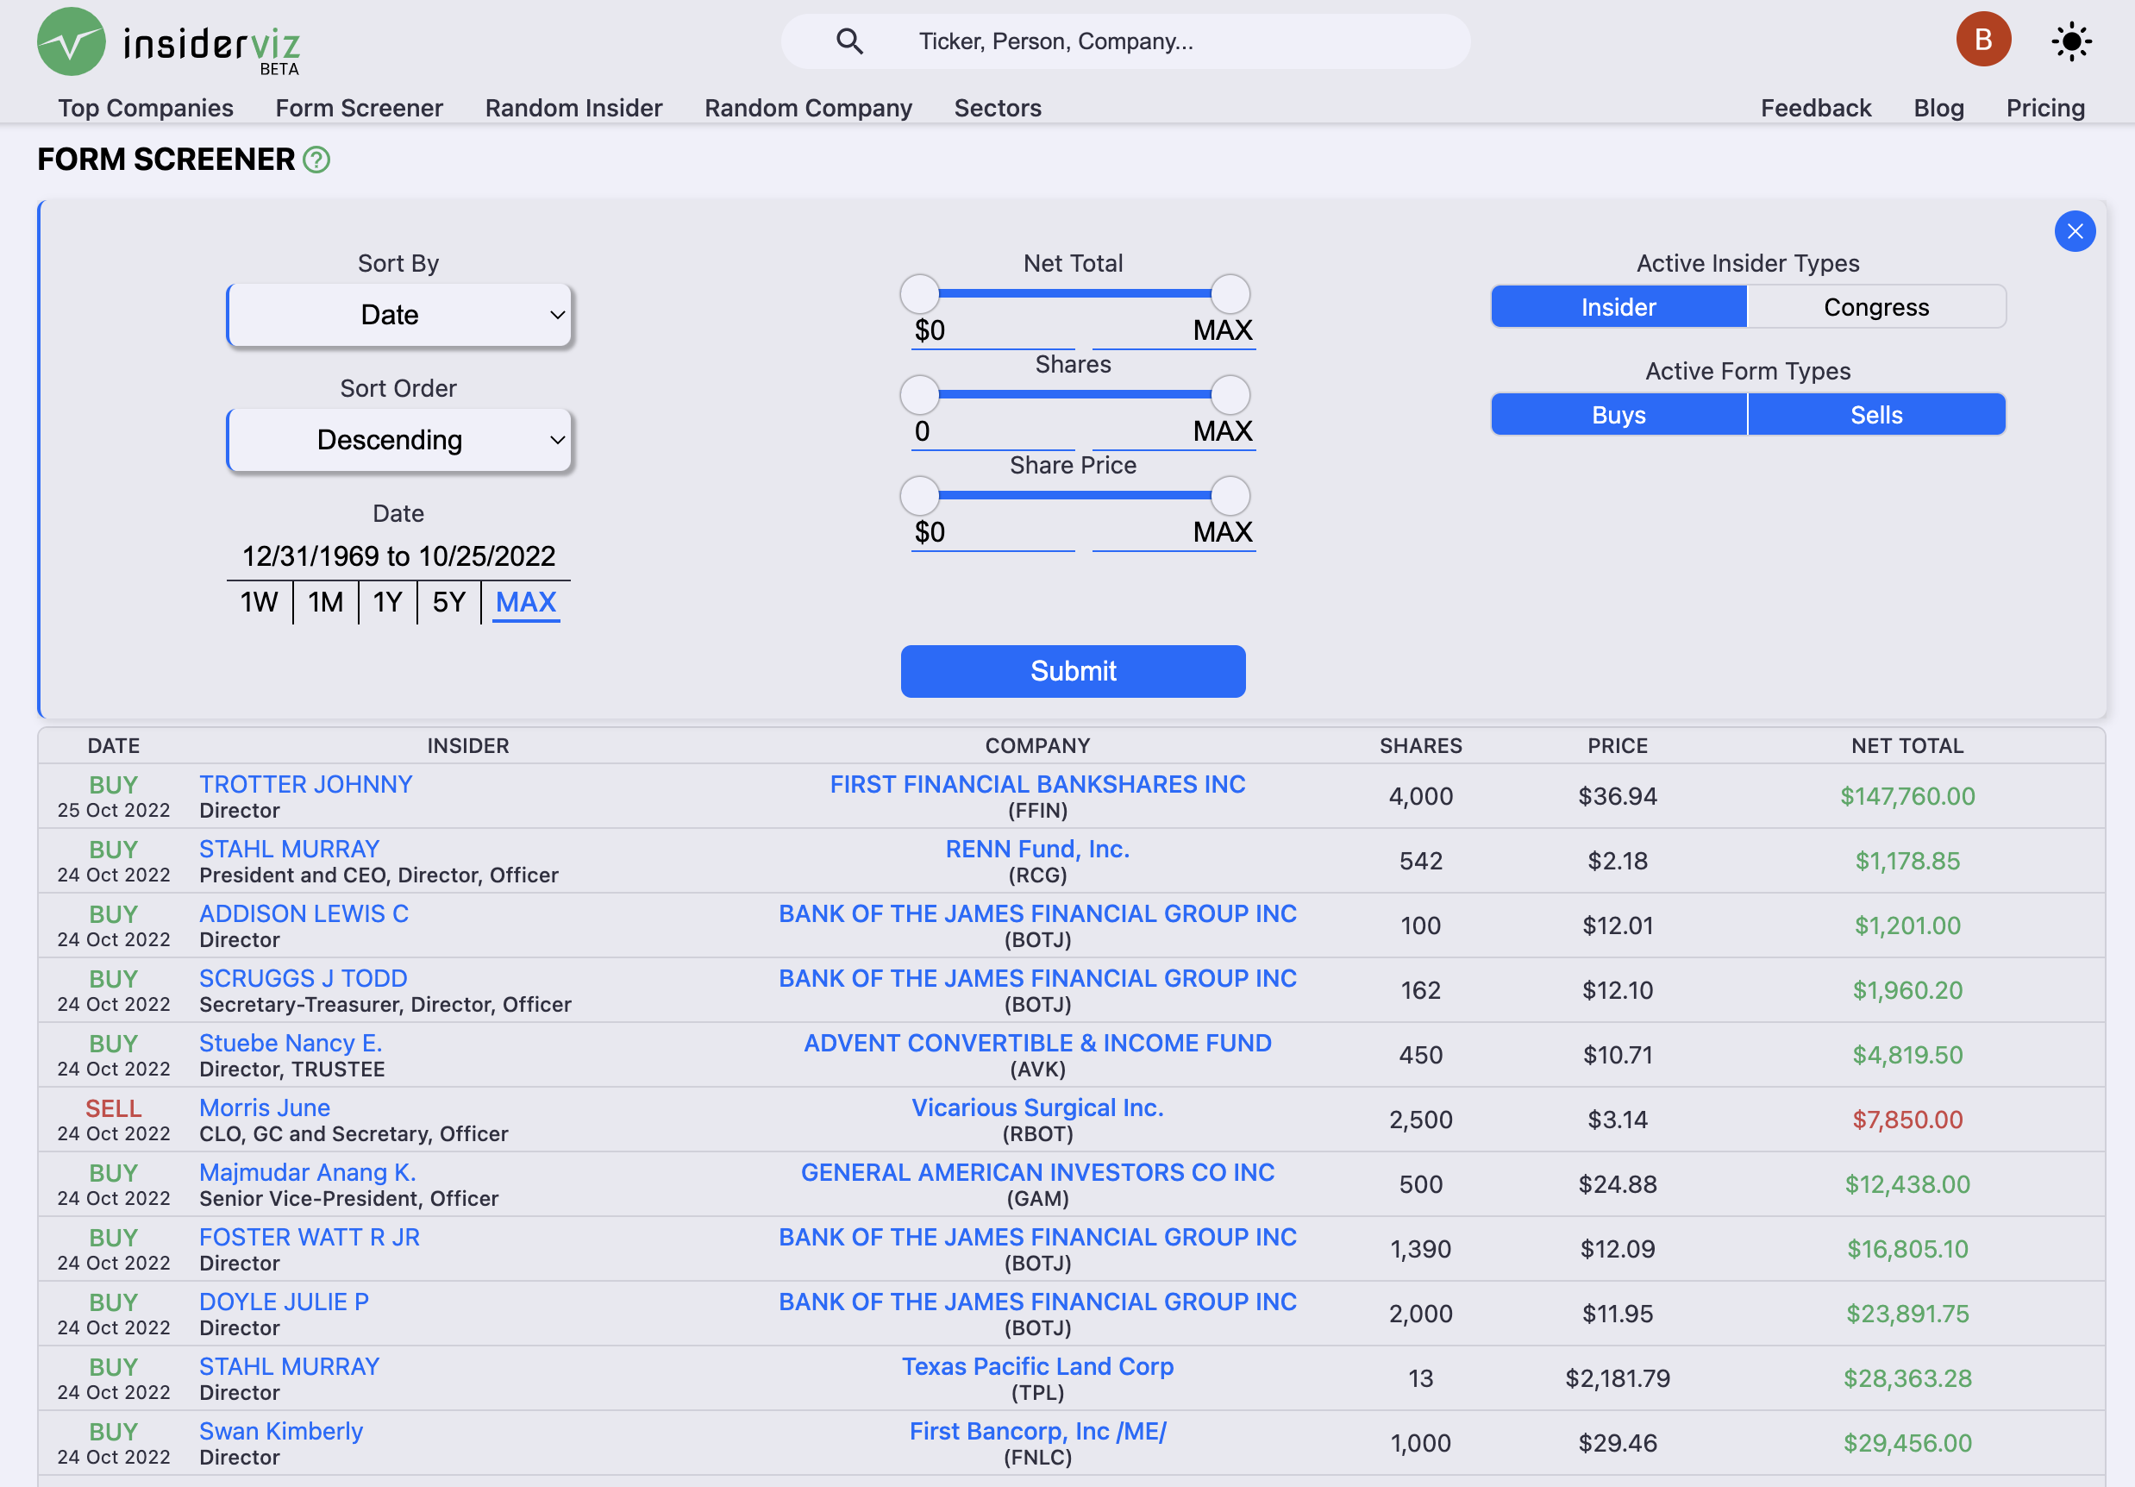
Task: Open the Feedback page
Action: [1815, 108]
